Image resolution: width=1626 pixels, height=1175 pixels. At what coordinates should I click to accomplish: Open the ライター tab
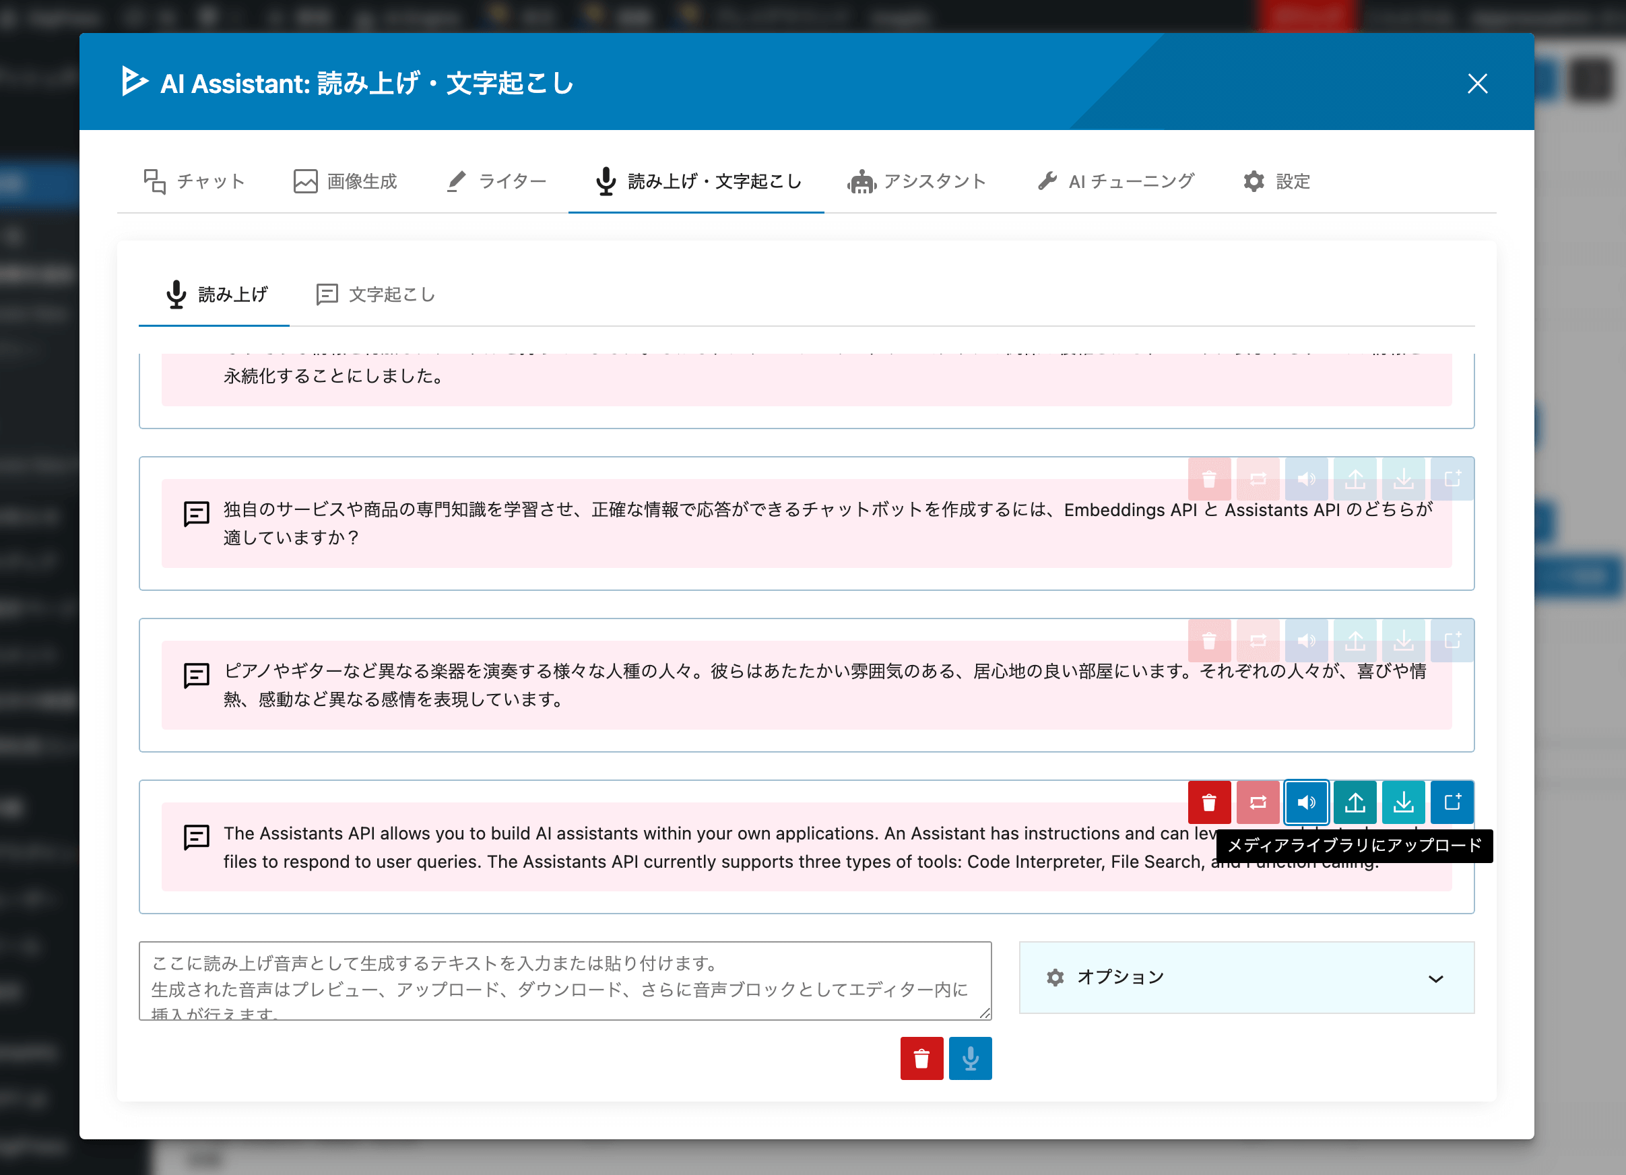(x=497, y=181)
